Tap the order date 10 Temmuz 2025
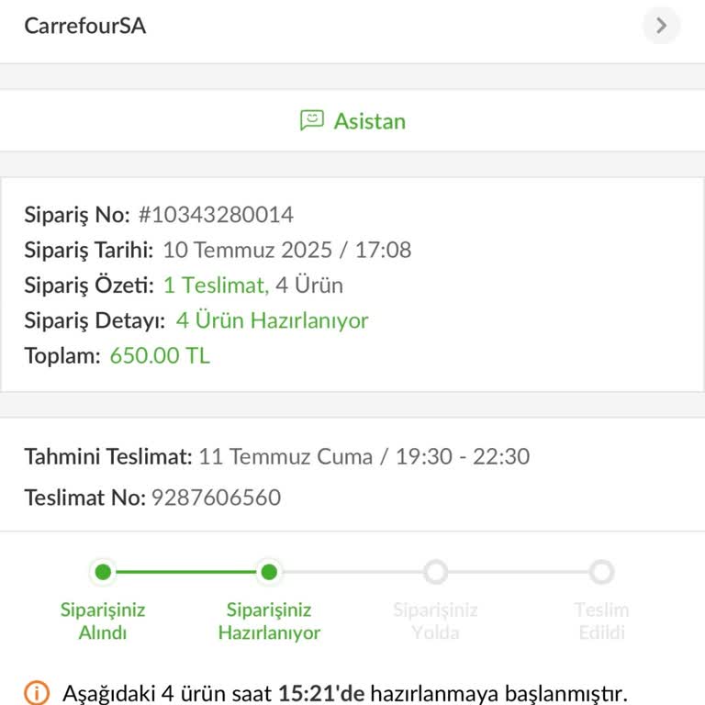Viewport: 705px width, 705px height. [248, 250]
